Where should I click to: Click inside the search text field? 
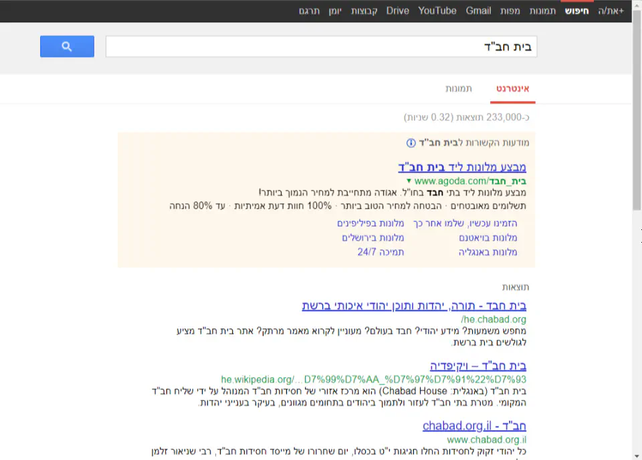321,47
